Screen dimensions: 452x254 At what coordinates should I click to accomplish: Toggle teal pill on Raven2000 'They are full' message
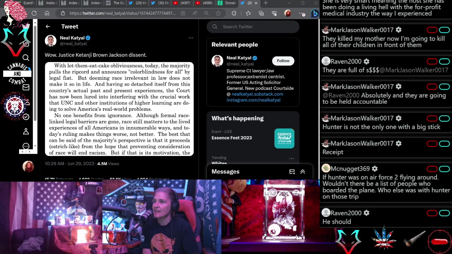point(444,61)
